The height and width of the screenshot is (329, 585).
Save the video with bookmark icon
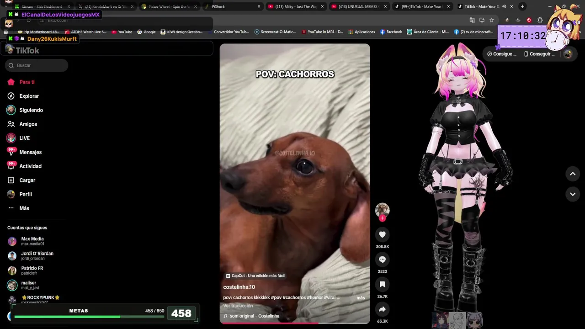tap(382, 284)
